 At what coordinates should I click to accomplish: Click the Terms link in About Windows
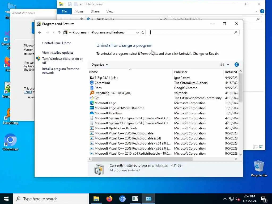click(x=28, y=92)
